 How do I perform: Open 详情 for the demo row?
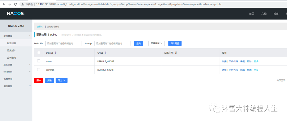point(224,62)
